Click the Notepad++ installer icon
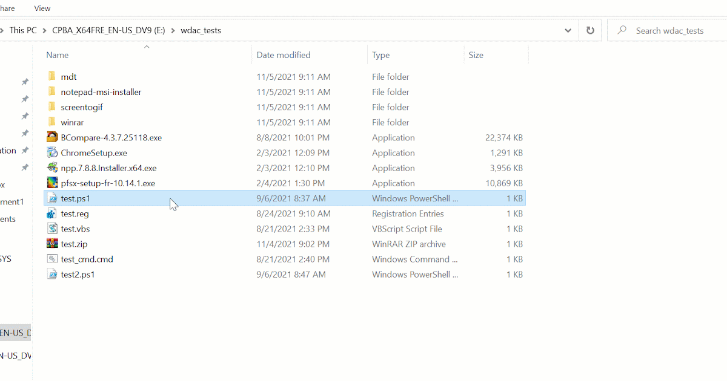Viewport: 727px width, 381px height. 53,168
